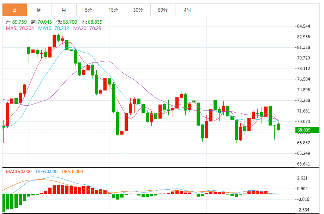Image resolution: width=324 pixels, height=214 pixels.
Task: Click the 63.641 price axis label
Action: pos(304,164)
